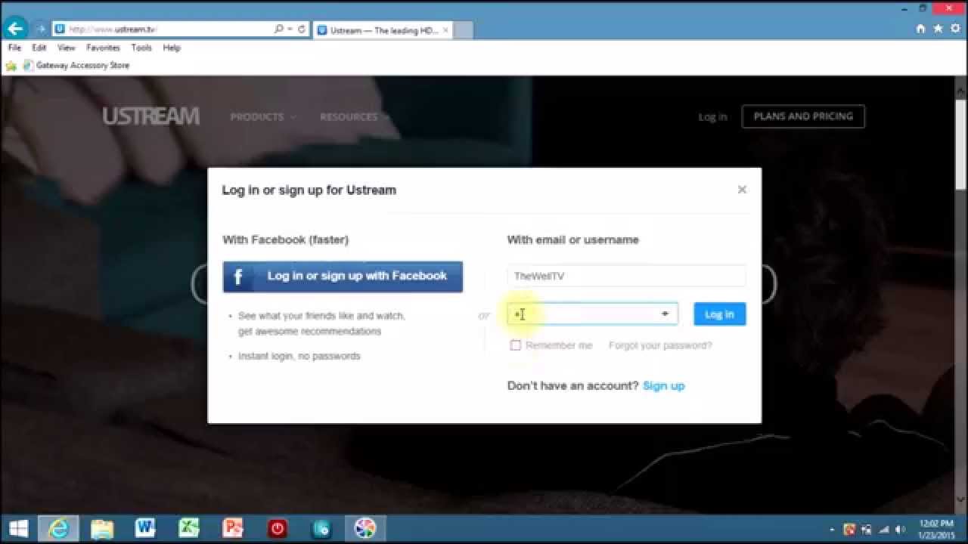Viewport: 968px width, 544px height.
Task: Open the Internet Explorer Home icon
Action: click(920, 29)
